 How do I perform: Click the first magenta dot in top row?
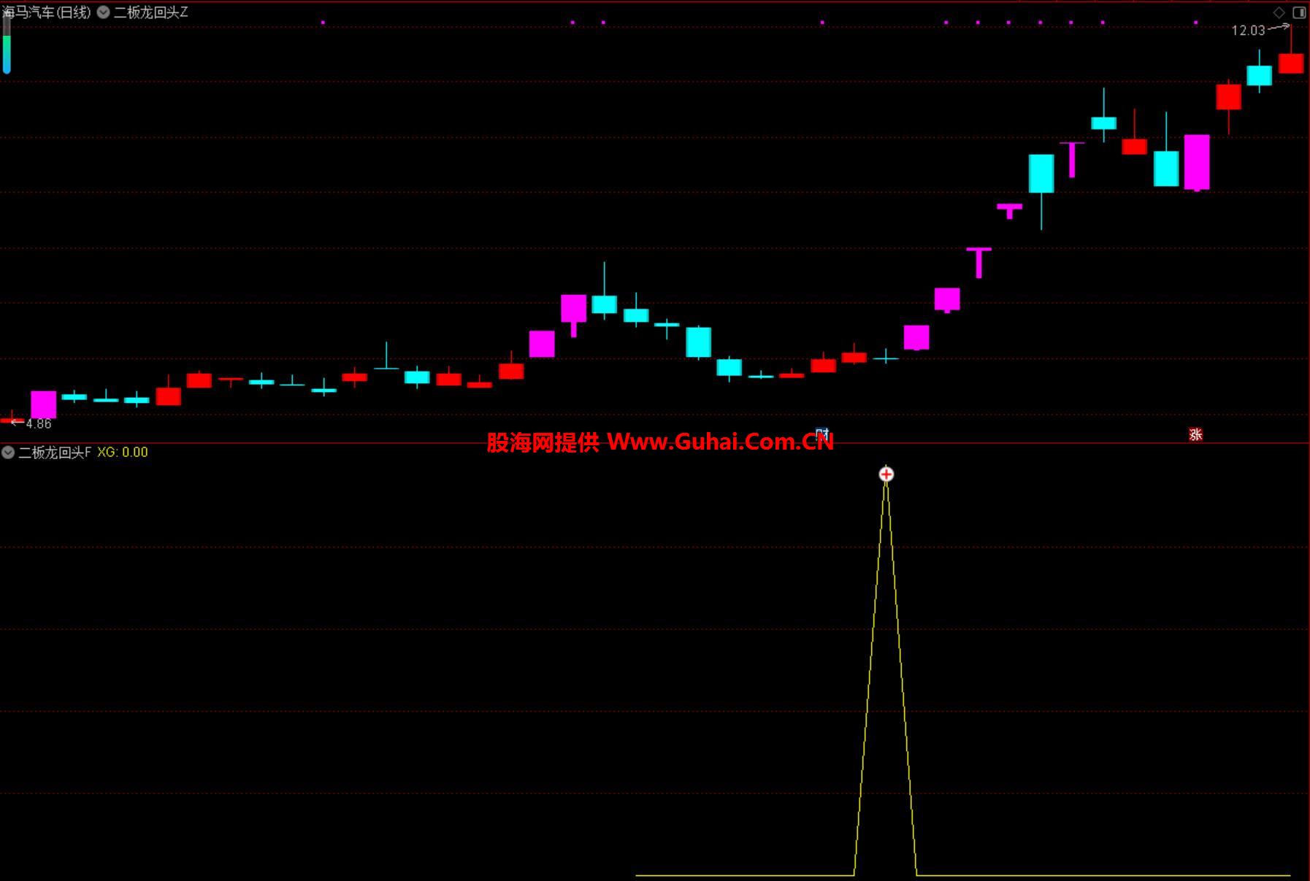point(323,23)
